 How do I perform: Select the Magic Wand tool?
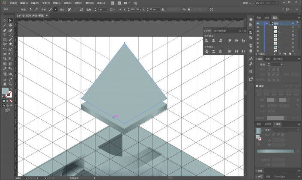click(x=5, y=25)
